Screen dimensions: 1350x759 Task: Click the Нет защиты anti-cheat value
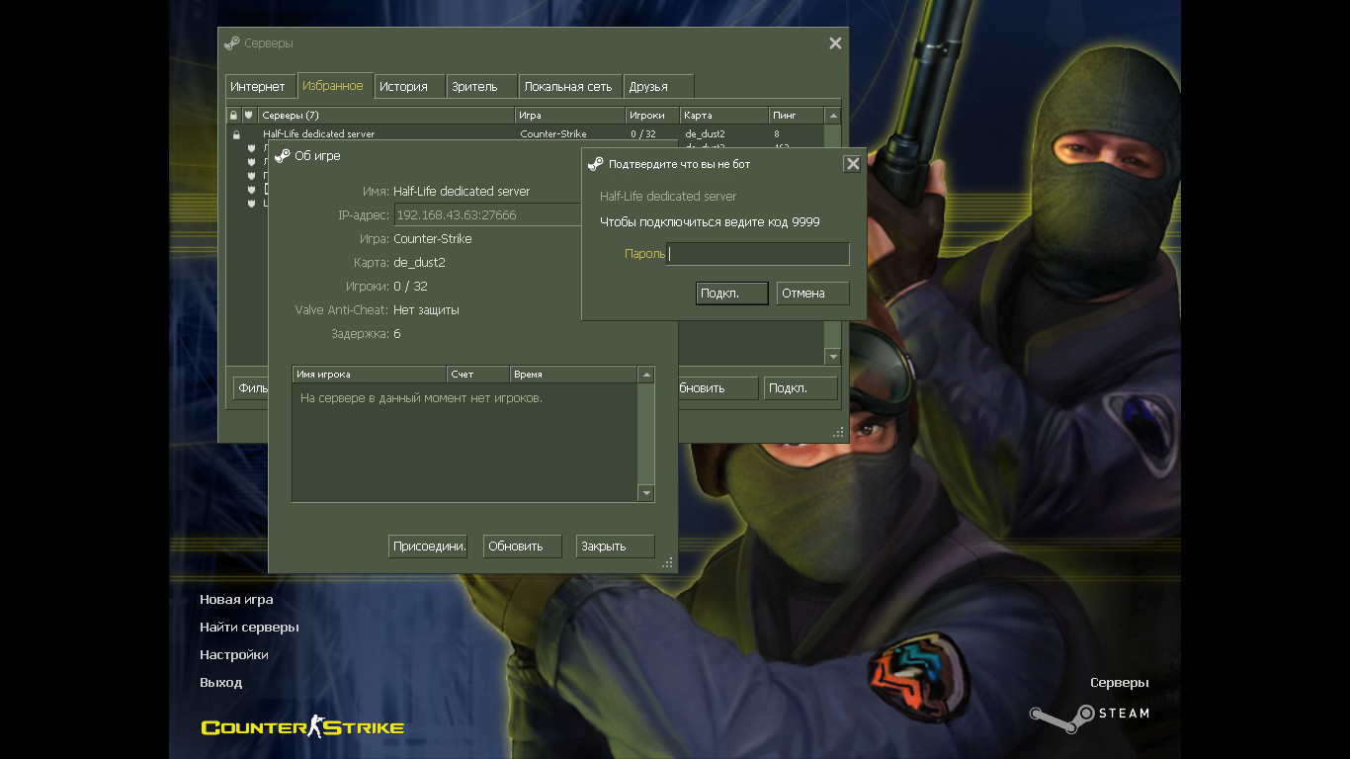coord(426,310)
